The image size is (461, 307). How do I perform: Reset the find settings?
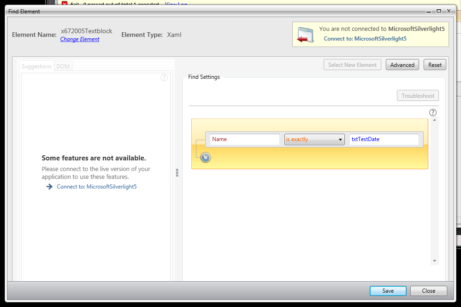pos(435,65)
